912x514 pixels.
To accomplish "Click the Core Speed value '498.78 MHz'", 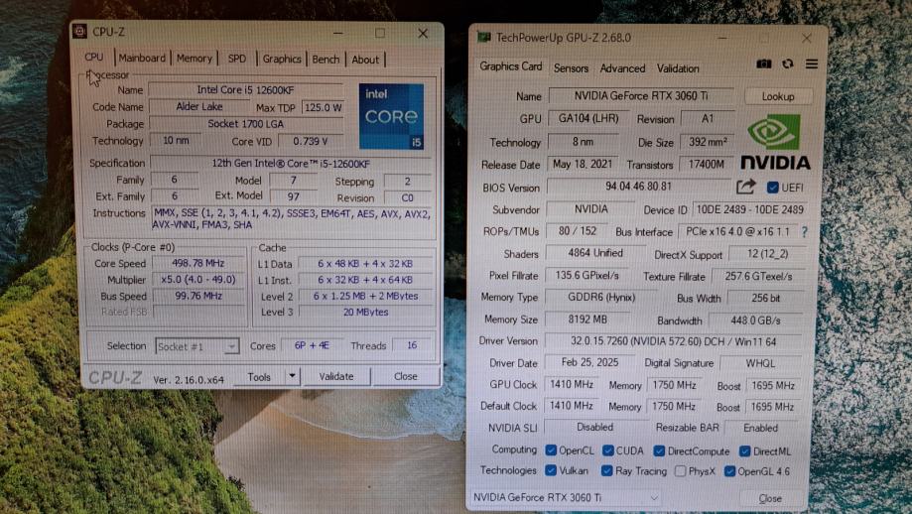I will [197, 263].
